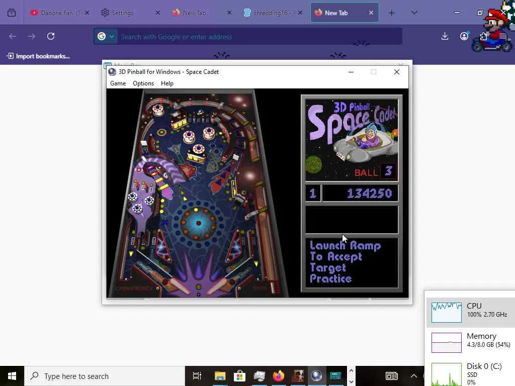This screenshot has width=515, height=386.
Task: Open Firefox View icon at tab strip start
Action: coord(12,13)
